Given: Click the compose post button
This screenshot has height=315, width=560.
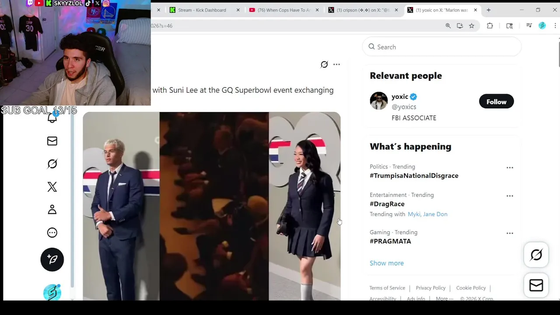Looking at the screenshot, I should click(52, 259).
